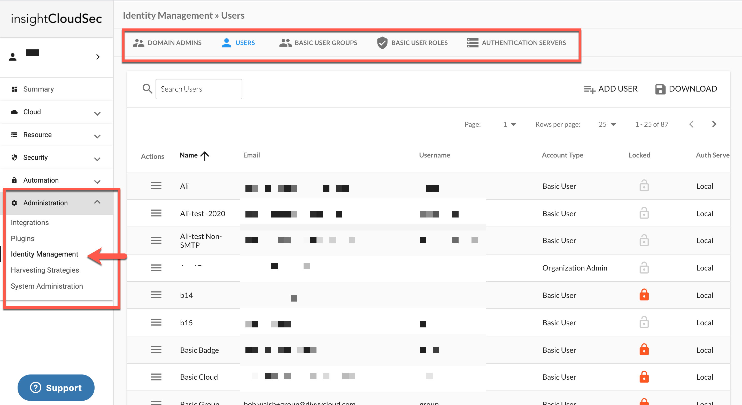
Task: Open the actions menu for user b14
Action: 156,295
